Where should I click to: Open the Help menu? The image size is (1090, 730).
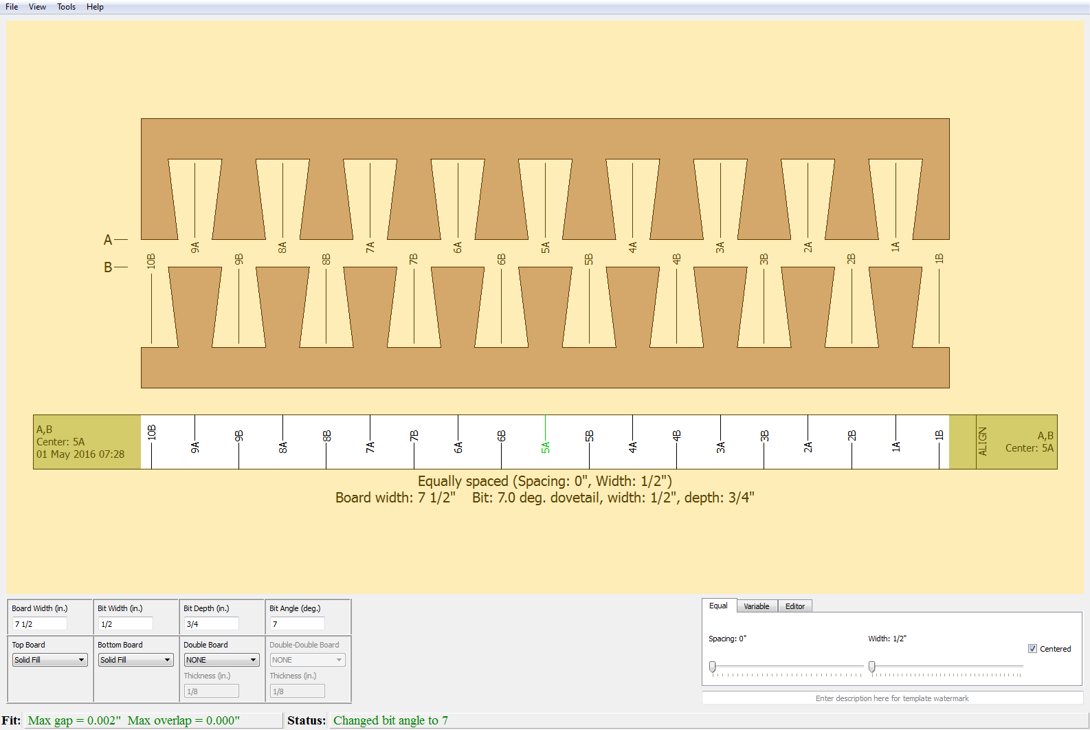95,7
